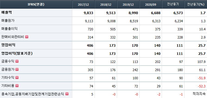207x98 pixels.
Task: Select the 종속기업,공동지배기업및관계기업관련손익 label
Action: [x=33, y=94]
